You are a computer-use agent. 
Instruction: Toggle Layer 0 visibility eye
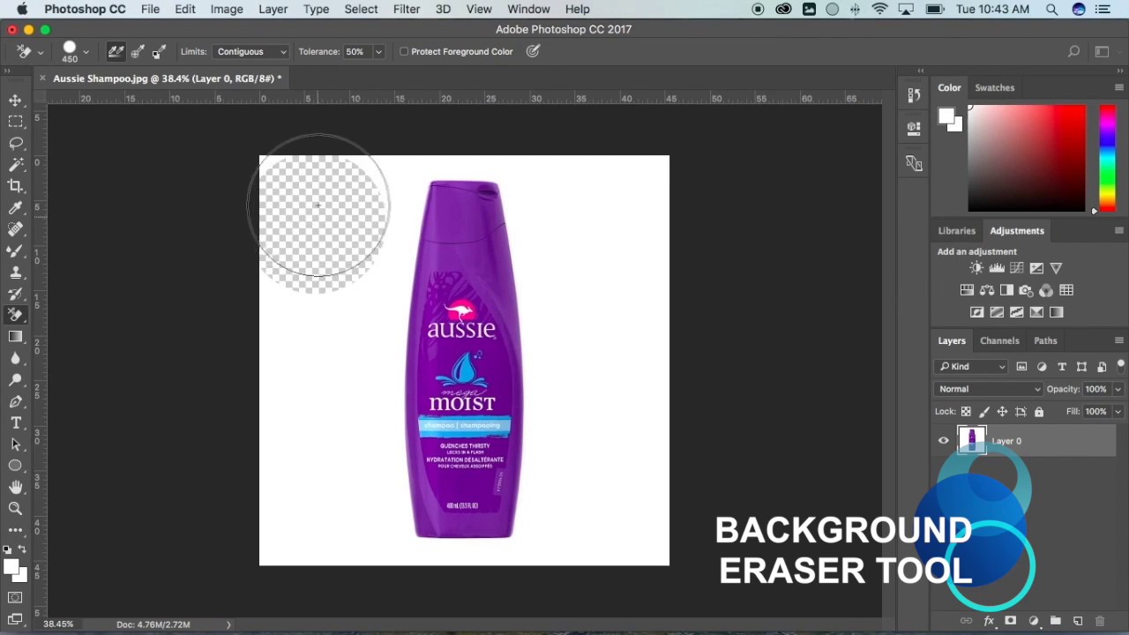tap(944, 441)
